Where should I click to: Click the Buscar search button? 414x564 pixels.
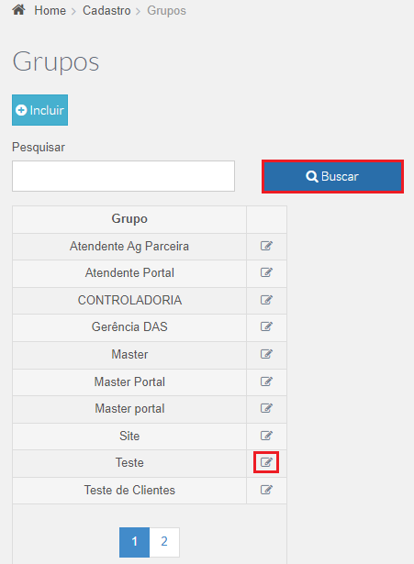332,177
